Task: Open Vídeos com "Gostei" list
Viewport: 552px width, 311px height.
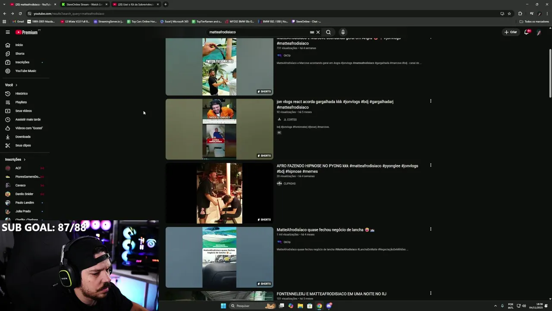Action: 29,128
